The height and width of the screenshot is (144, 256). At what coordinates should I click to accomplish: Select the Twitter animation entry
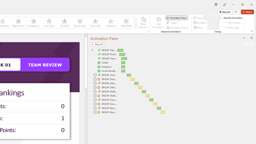point(105,63)
